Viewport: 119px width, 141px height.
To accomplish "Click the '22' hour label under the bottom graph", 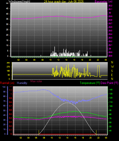I will 98,138.
